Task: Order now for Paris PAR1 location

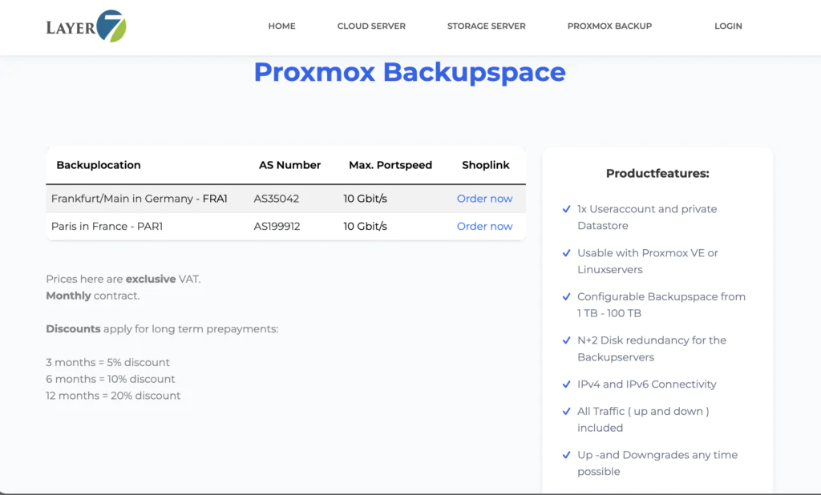Action: tap(484, 226)
